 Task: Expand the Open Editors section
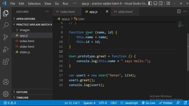coord(32,19)
